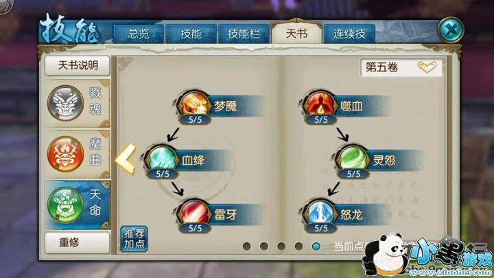
Task: Choose the 戮魂 grey mask icon
Action: 66,103
